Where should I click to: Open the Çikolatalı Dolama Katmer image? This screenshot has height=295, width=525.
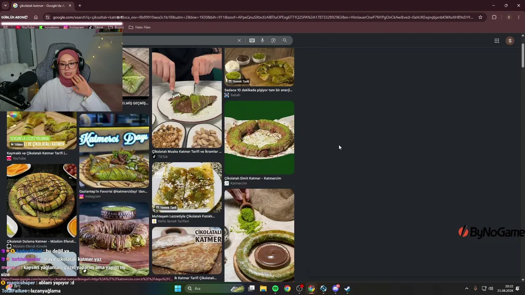41,201
